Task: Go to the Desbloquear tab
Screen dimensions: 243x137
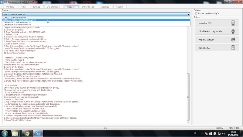Action: [54, 7]
